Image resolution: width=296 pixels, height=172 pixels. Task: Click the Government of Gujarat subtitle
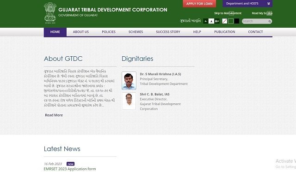78,15
